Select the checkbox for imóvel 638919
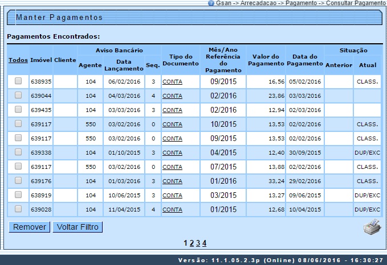Screen dimensions: 387x265 [18, 194]
